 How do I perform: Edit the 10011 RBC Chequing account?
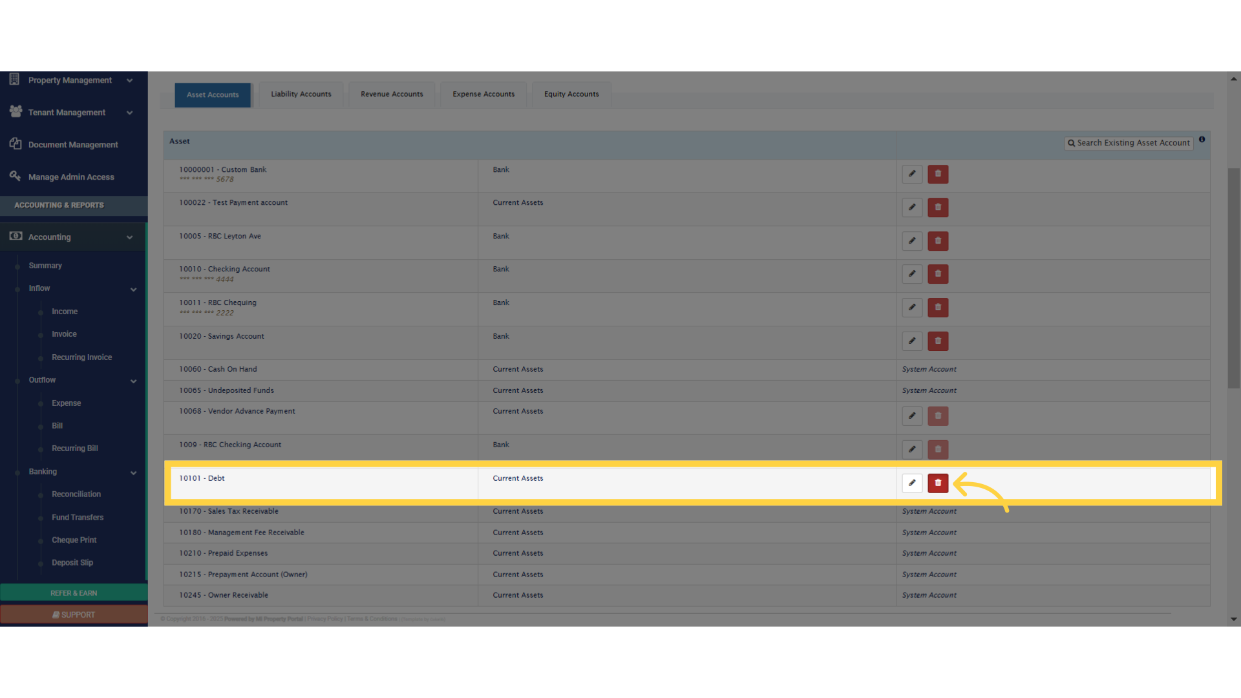pos(912,308)
